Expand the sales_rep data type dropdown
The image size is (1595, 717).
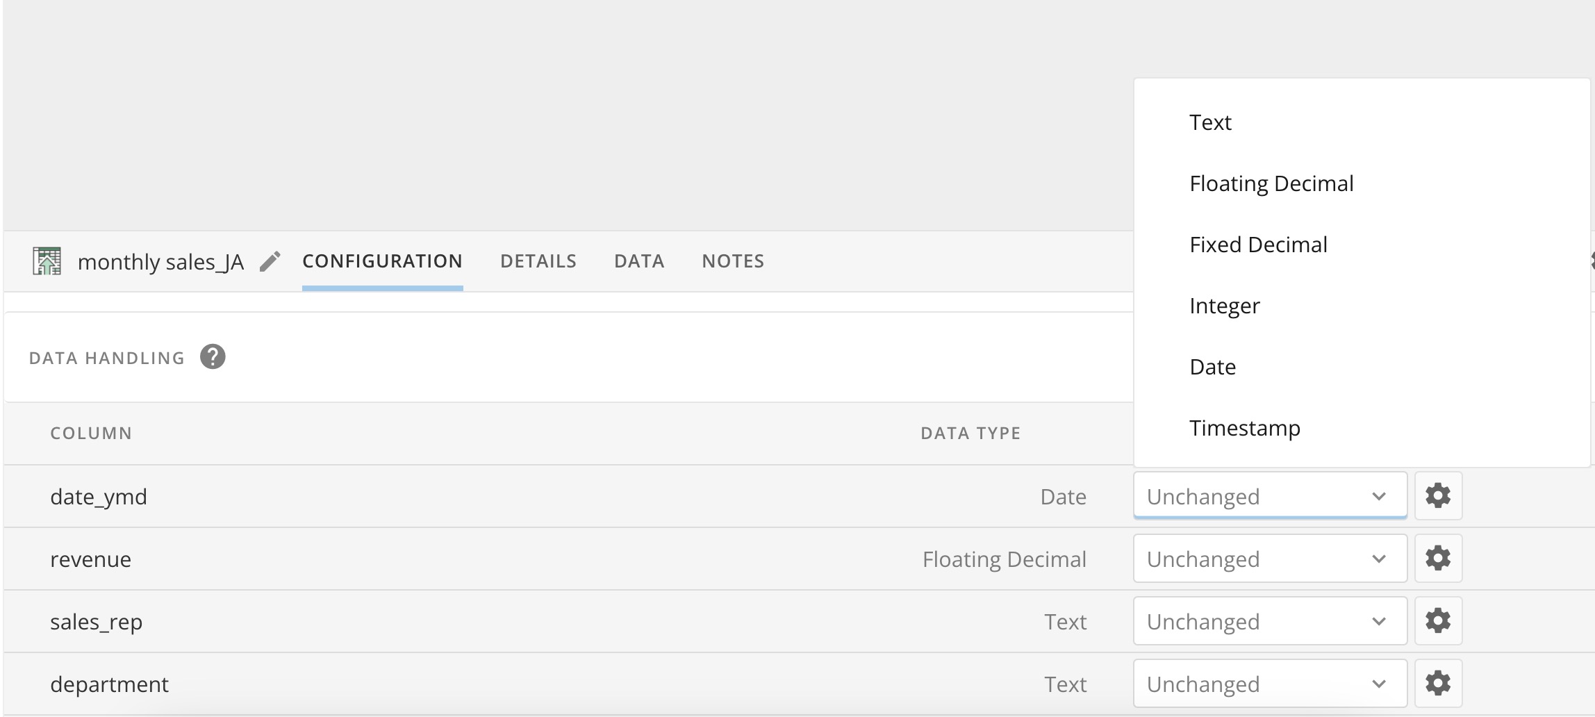click(x=1270, y=621)
